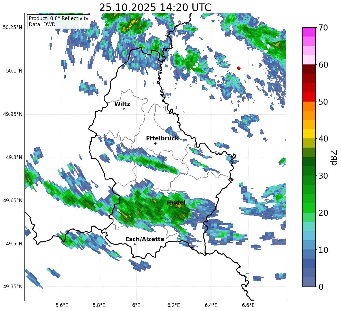Click the colorbar value 60
Screen dimensions: 341x311
tap(323, 65)
